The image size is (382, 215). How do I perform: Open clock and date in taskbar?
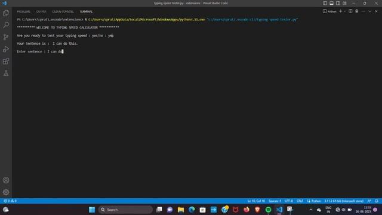click(363, 210)
